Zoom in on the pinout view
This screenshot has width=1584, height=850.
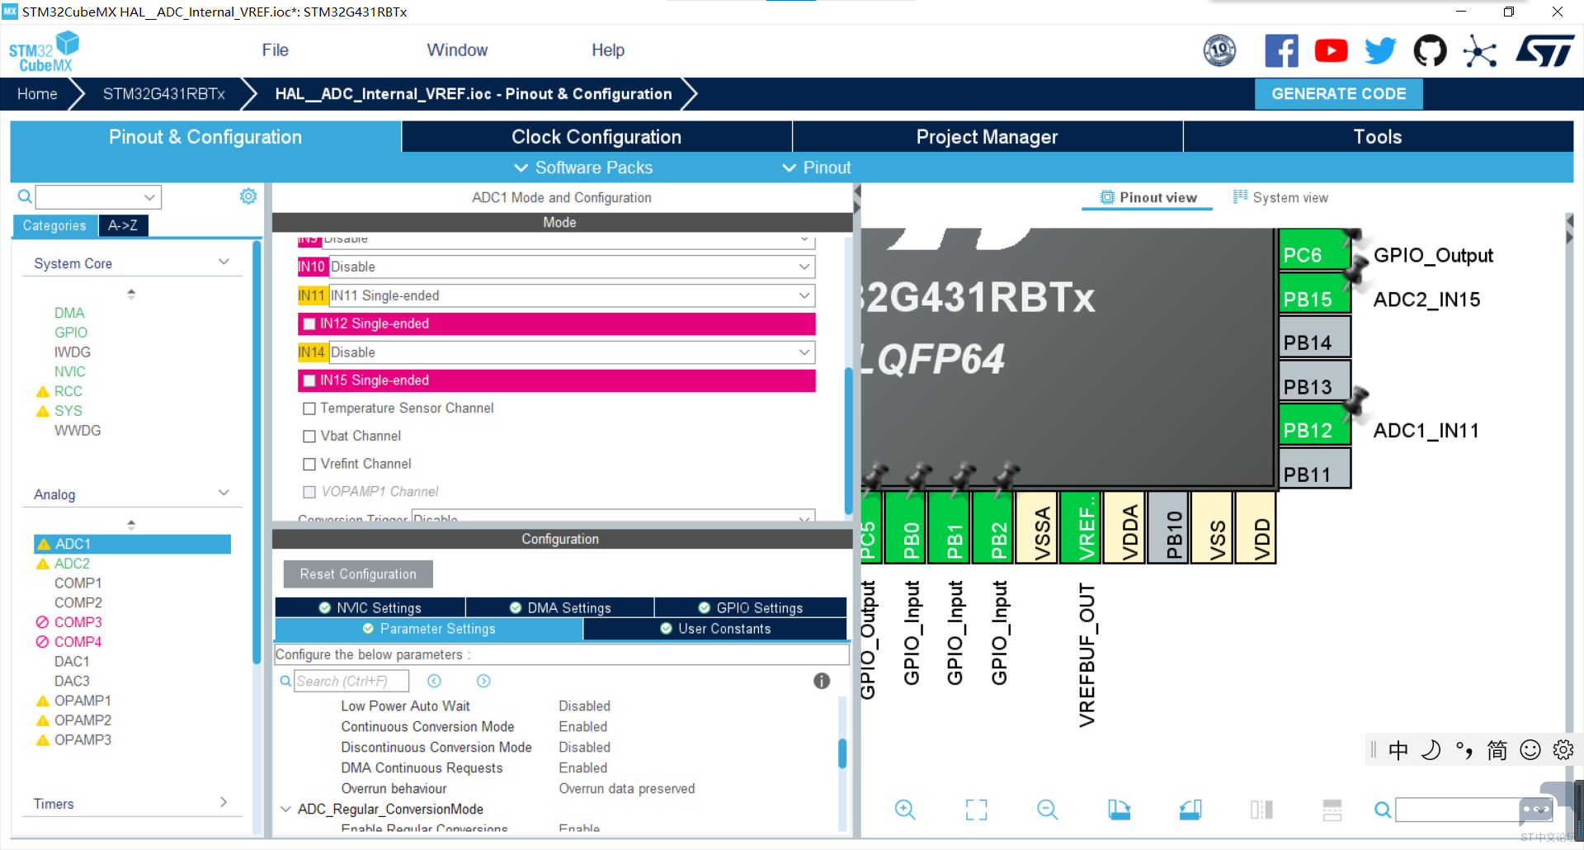coord(905,810)
